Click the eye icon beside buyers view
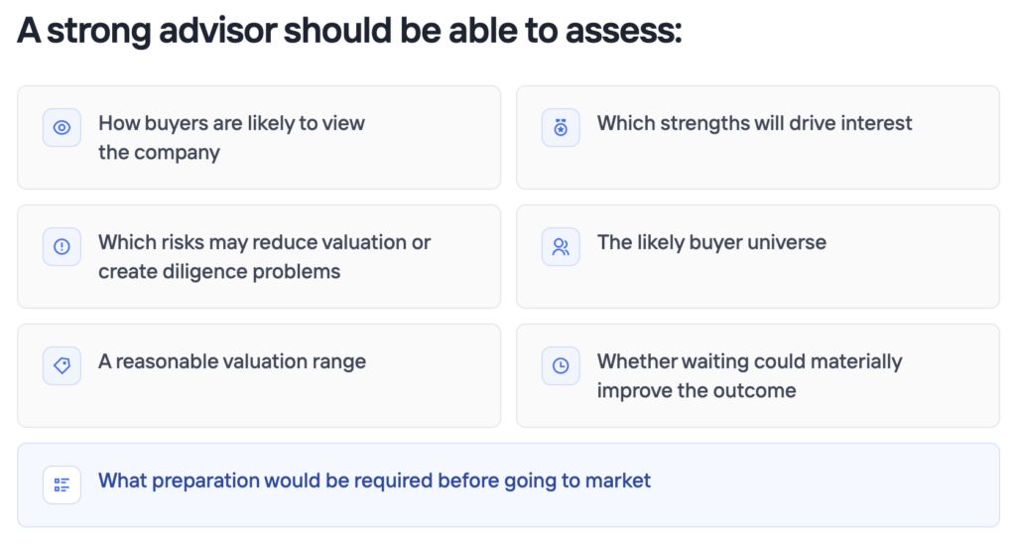 pyautogui.click(x=62, y=128)
